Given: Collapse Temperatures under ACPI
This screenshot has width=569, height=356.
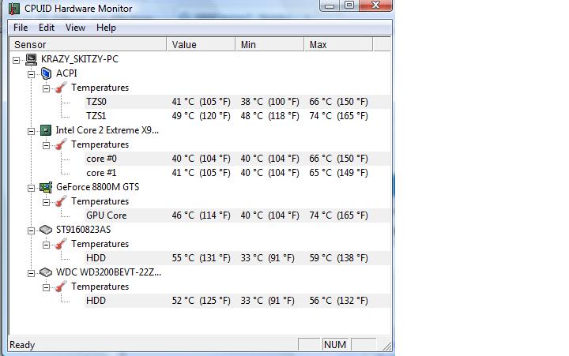Looking at the screenshot, I should tap(46, 88).
